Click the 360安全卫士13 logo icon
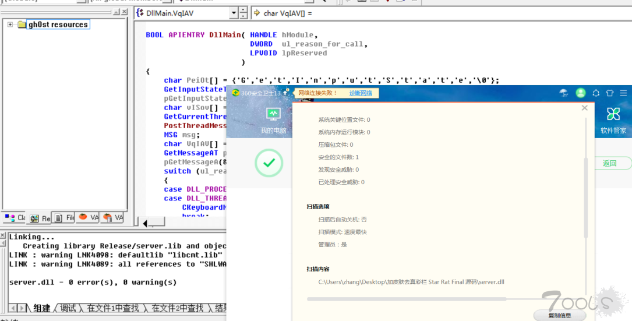Image resolution: width=632 pixels, height=321 pixels. click(x=236, y=93)
